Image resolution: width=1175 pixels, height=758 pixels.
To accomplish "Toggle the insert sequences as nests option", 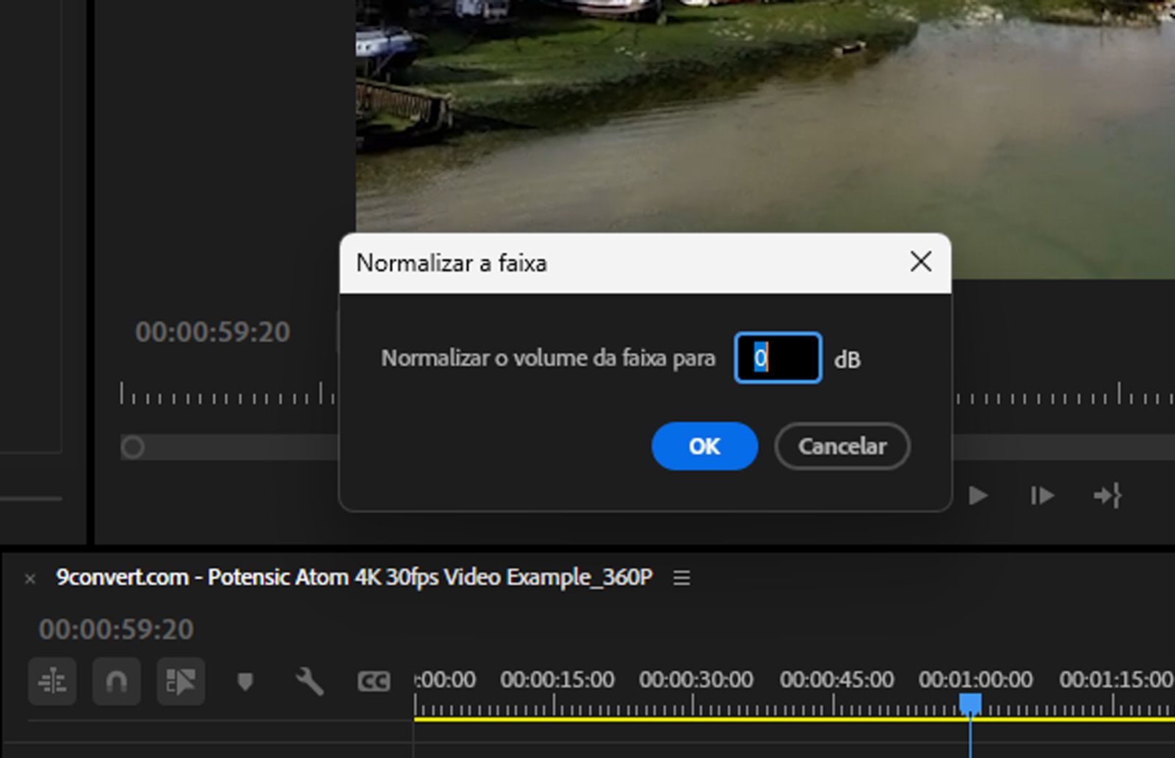I will (x=181, y=682).
